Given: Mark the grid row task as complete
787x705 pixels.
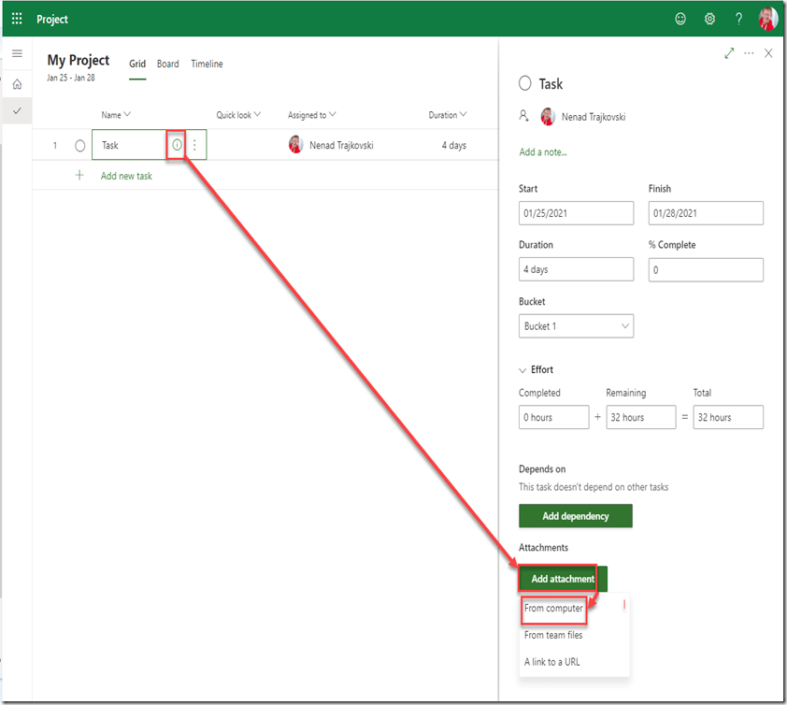Looking at the screenshot, I should pos(79,146).
